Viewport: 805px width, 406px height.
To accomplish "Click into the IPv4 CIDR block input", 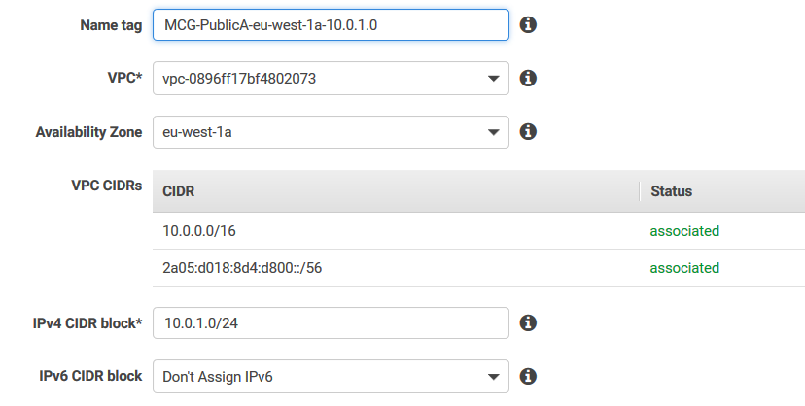I will [x=331, y=322].
